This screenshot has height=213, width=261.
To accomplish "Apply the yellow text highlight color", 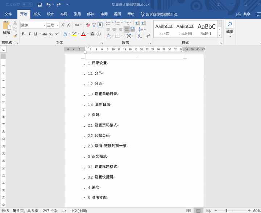I will coord(74,34).
